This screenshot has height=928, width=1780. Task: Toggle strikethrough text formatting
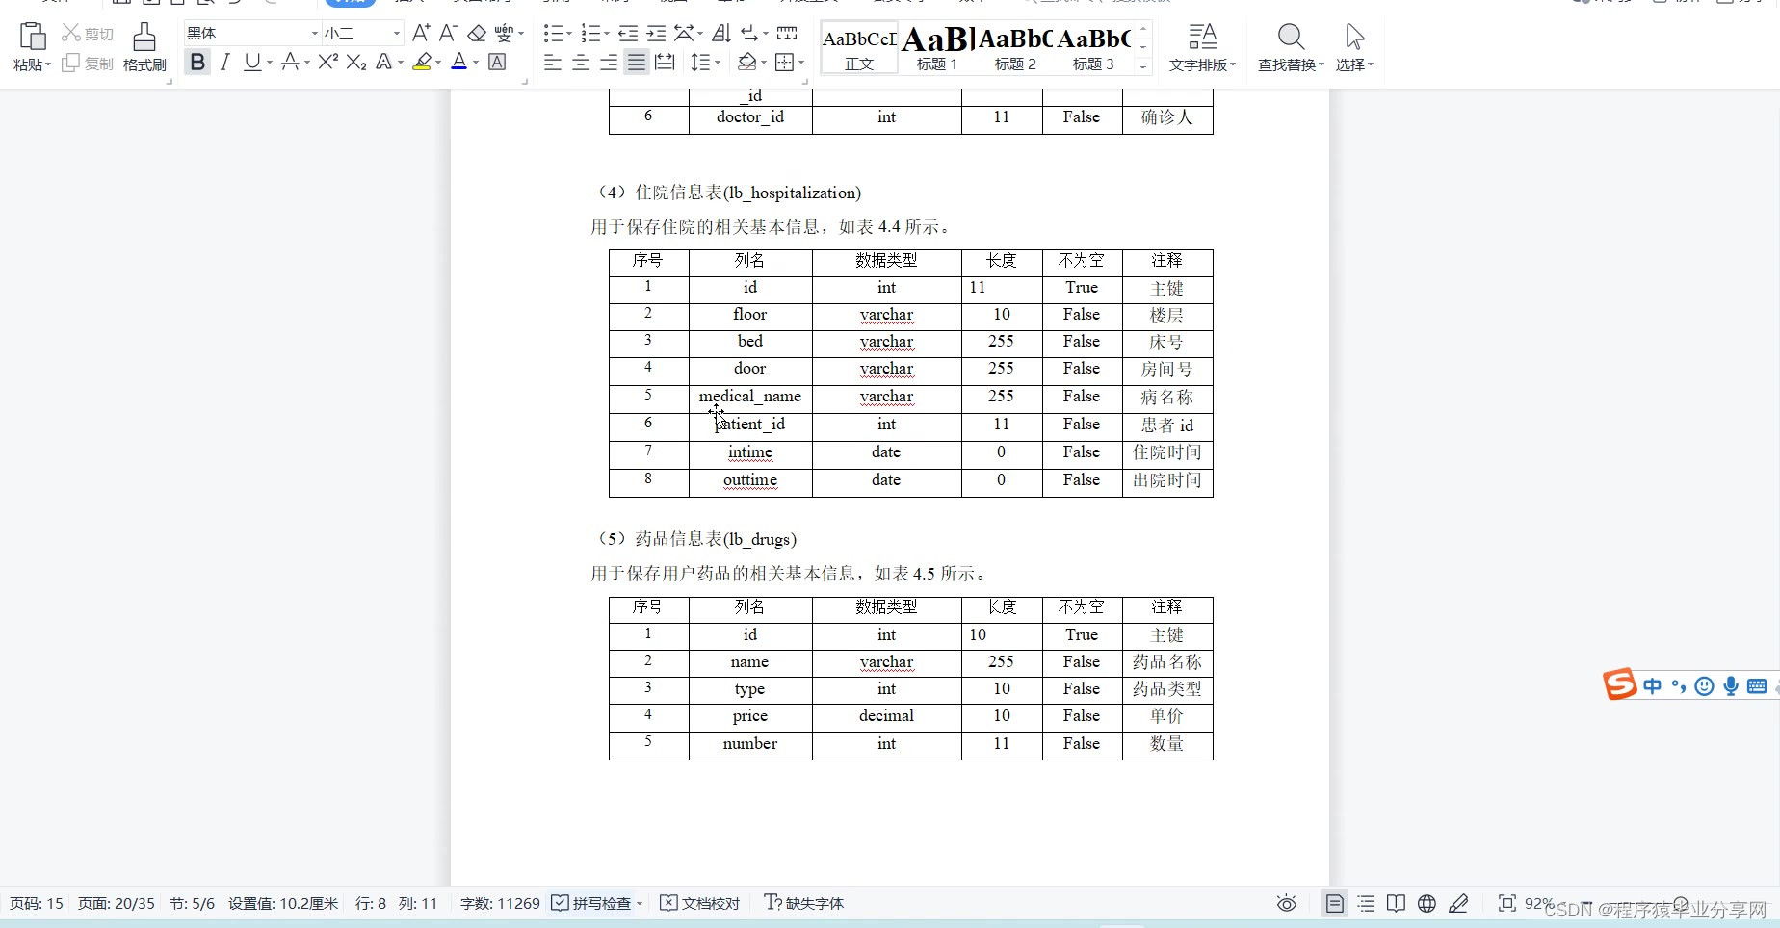290,63
